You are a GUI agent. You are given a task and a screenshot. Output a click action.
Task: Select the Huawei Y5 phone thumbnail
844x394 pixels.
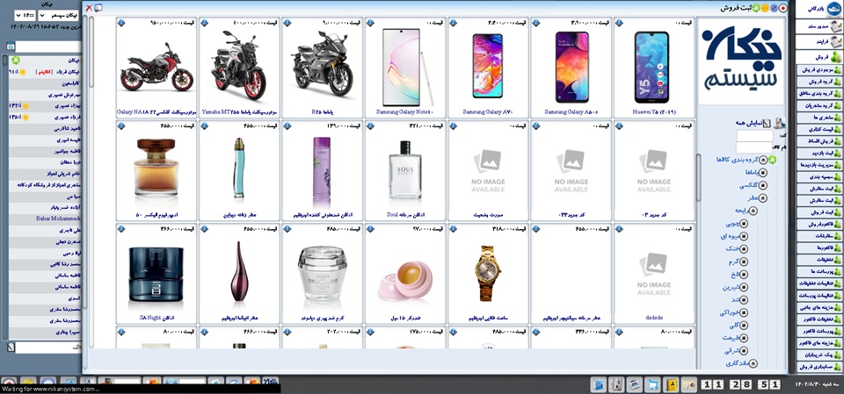651,68
